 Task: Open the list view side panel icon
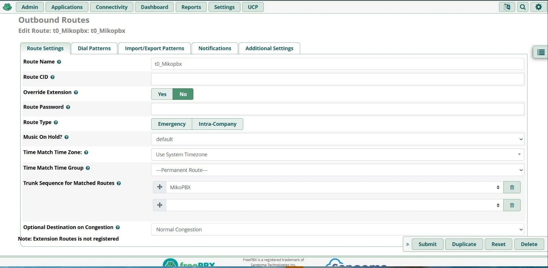click(541, 52)
